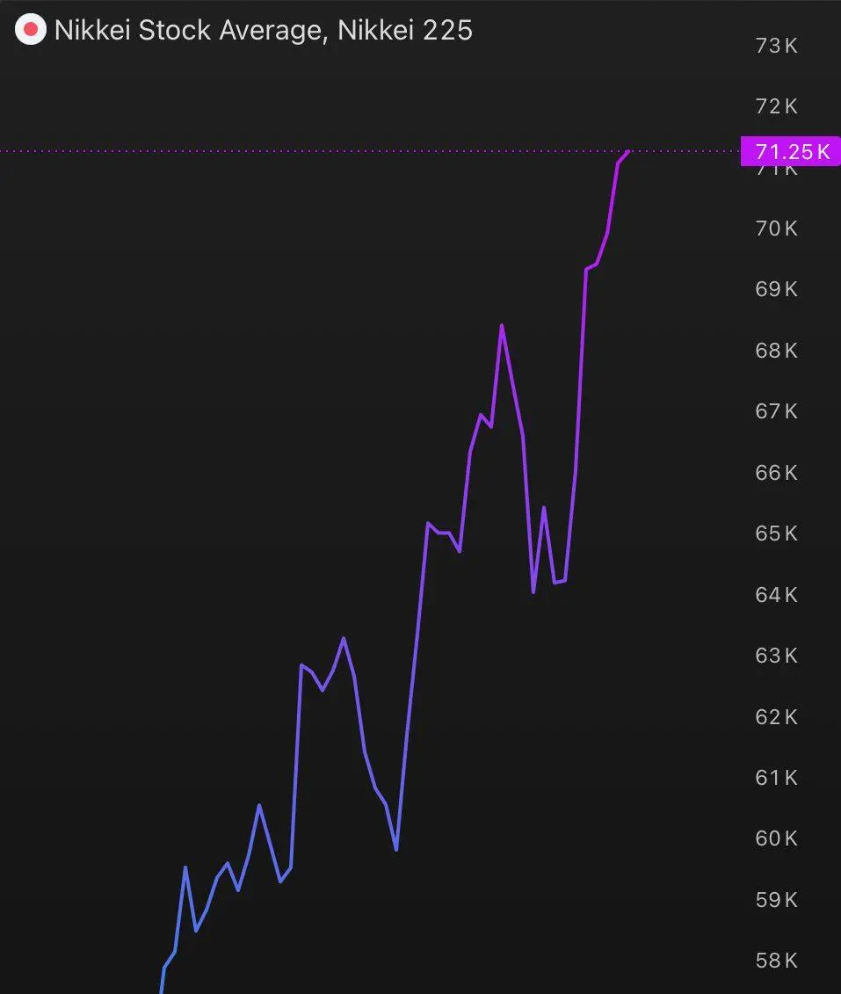Click the Japan flag icon beside Nikkei title
Image resolution: width=841 pixels, height=994 pixels.
point(31,30)
